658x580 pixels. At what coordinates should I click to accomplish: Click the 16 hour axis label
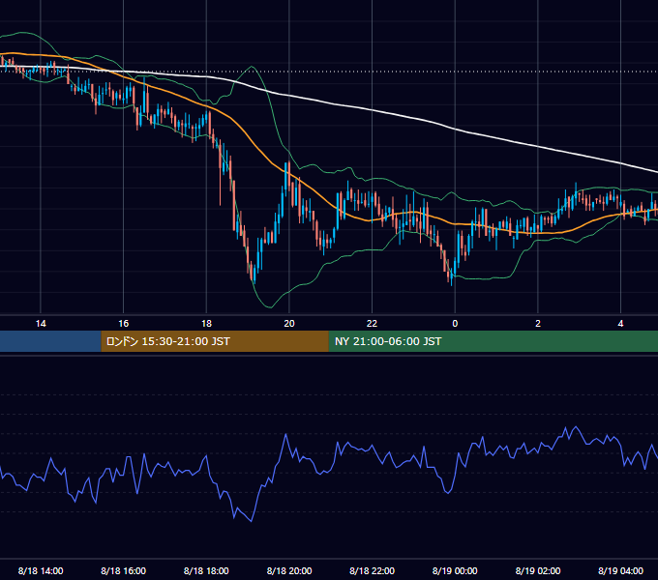click(x=124, y=324)
